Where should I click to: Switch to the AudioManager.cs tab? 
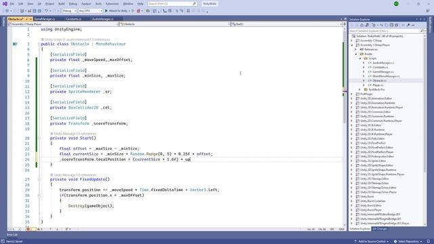click(102, 19)
